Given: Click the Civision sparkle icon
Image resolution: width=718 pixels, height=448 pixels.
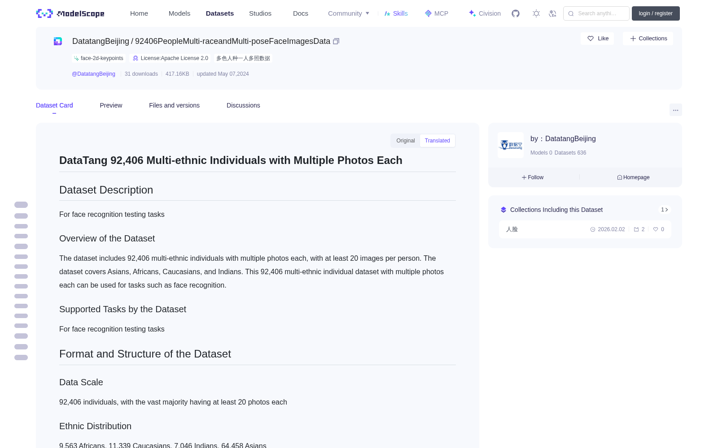Looking at the screenshot, I should point(472,13).
